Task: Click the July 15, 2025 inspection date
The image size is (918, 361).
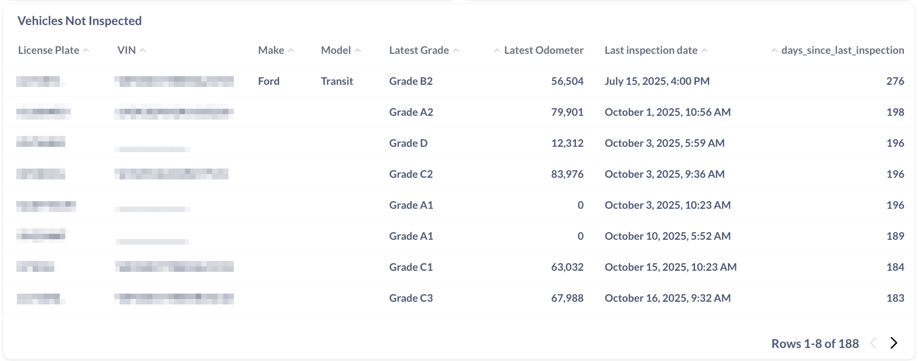Action: (657, 81)
